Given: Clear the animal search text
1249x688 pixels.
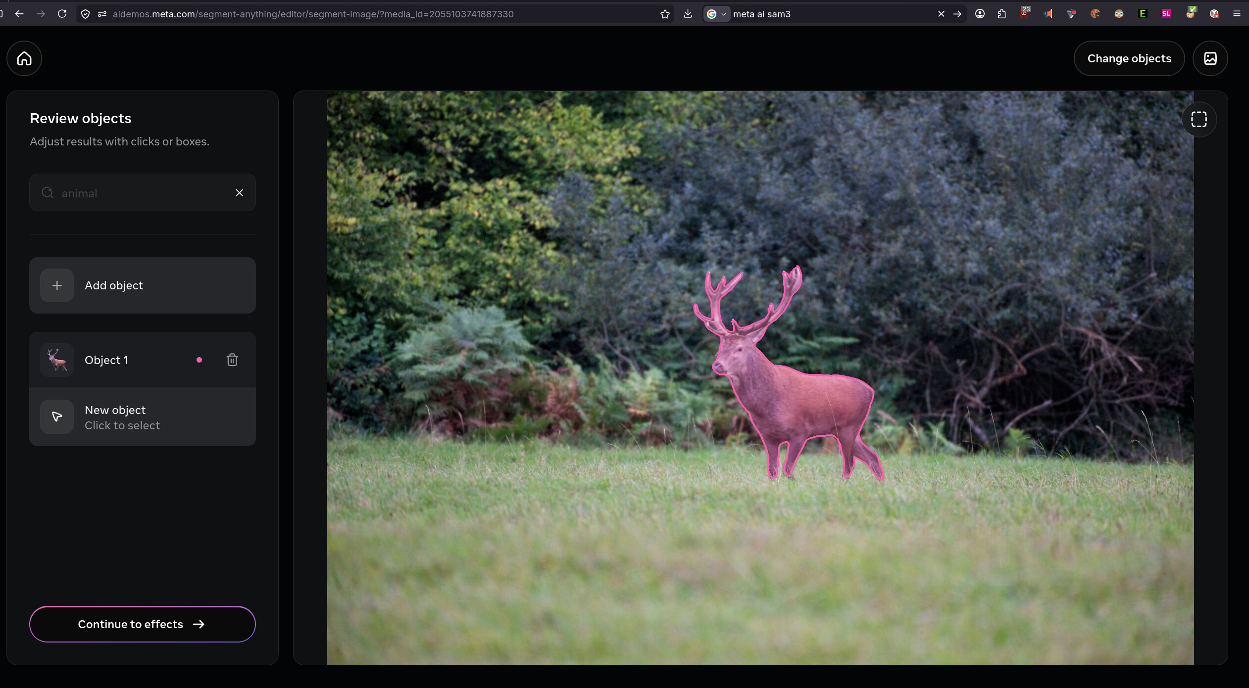Looking at the screenshot, I should tap(239, 193).
